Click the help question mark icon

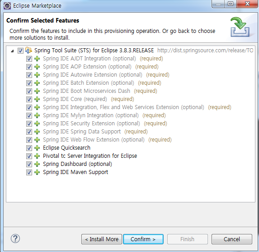coord(15,238)
